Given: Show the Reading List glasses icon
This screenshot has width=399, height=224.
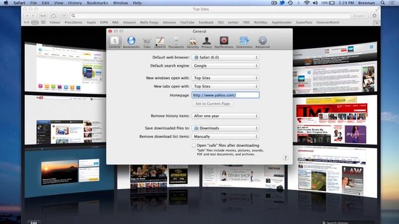Looking at the screenshot, I should 26,22.
